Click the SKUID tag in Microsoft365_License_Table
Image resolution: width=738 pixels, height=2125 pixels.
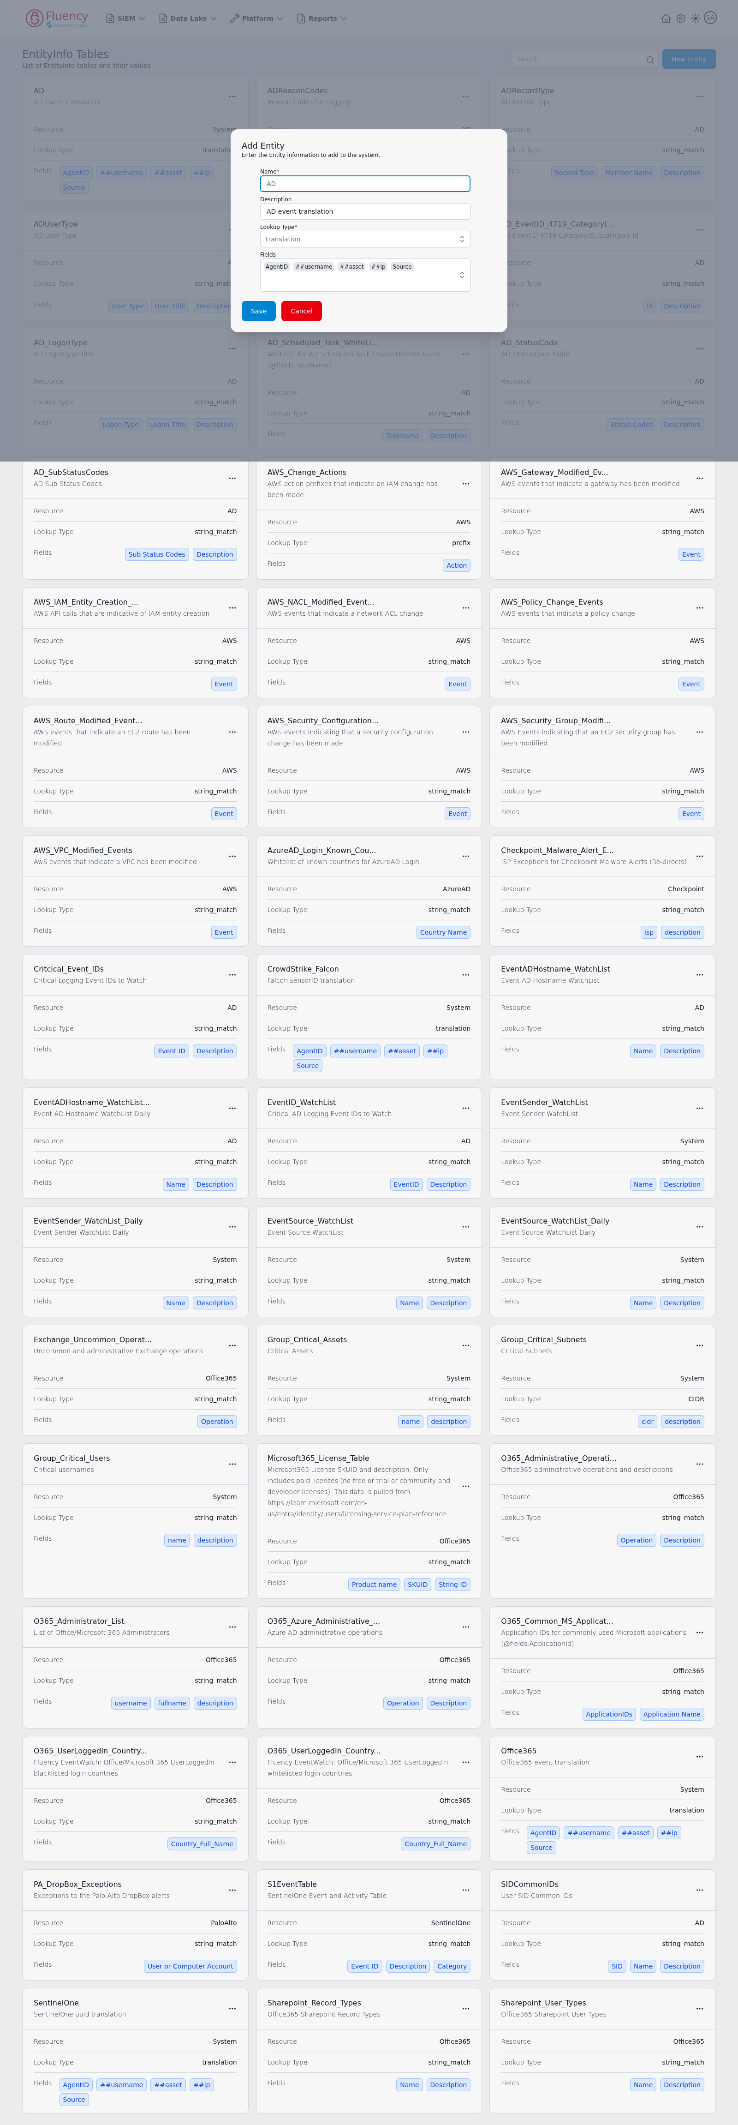[417, 1585]
